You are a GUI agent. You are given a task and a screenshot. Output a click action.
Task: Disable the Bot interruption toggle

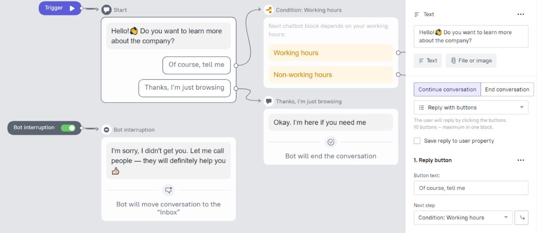[68, 128]
